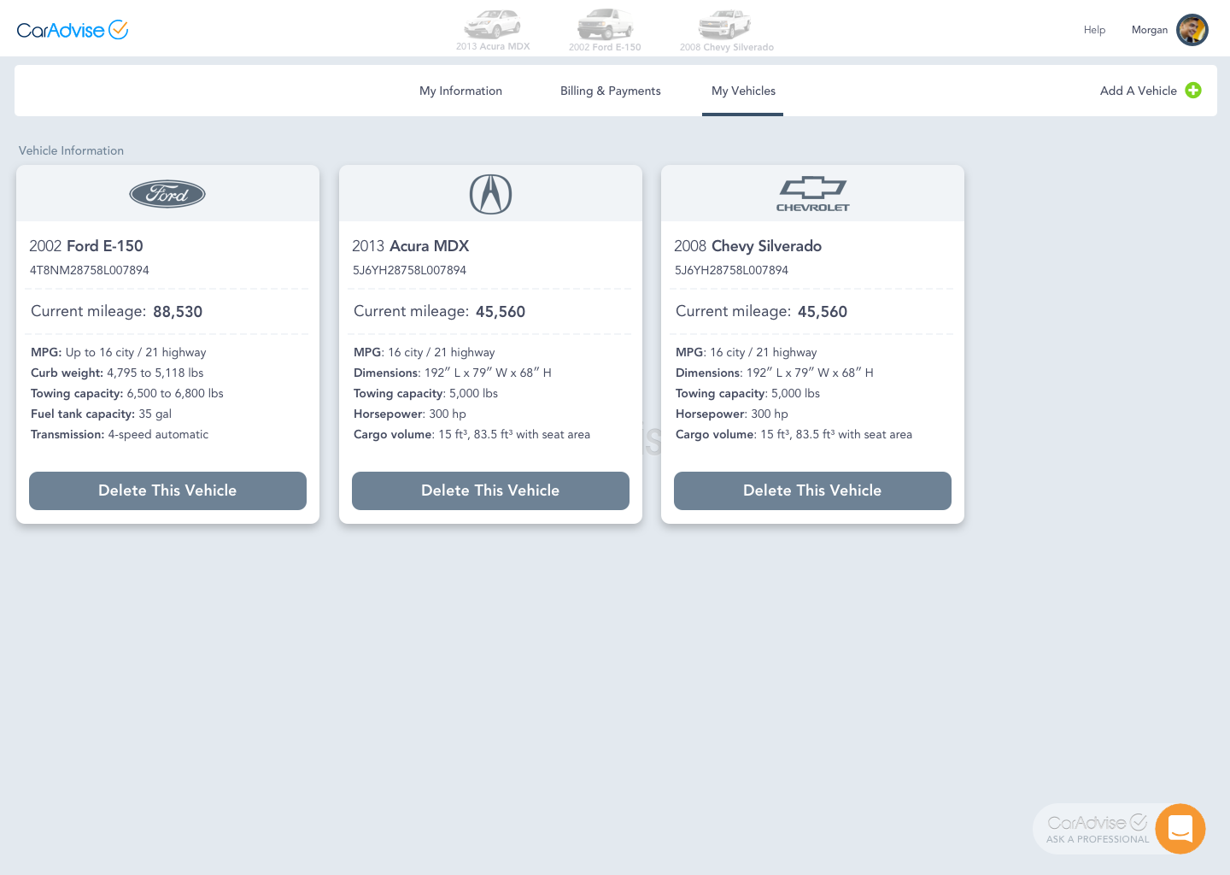Click the CarAdvise logo
This screenshot has width=1230, height=875.
(73, 30)
